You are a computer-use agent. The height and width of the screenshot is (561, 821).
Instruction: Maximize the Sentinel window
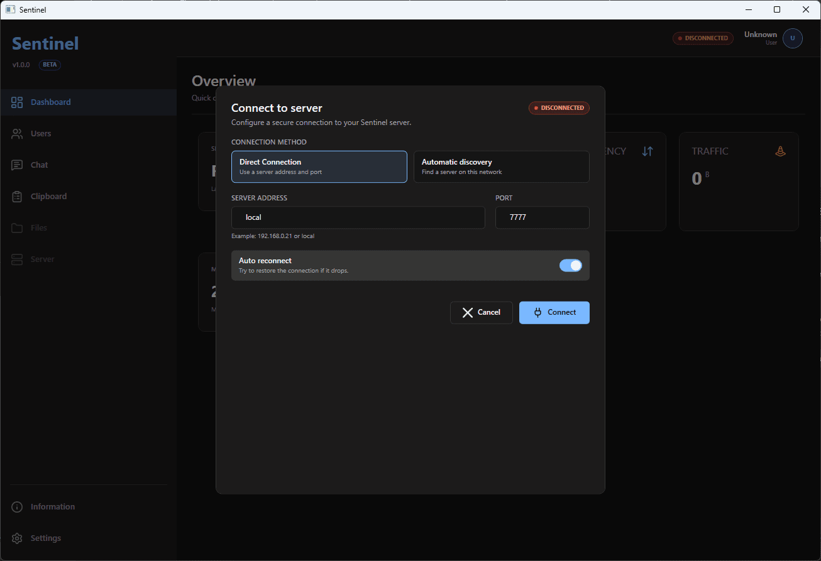coord(777,9)
